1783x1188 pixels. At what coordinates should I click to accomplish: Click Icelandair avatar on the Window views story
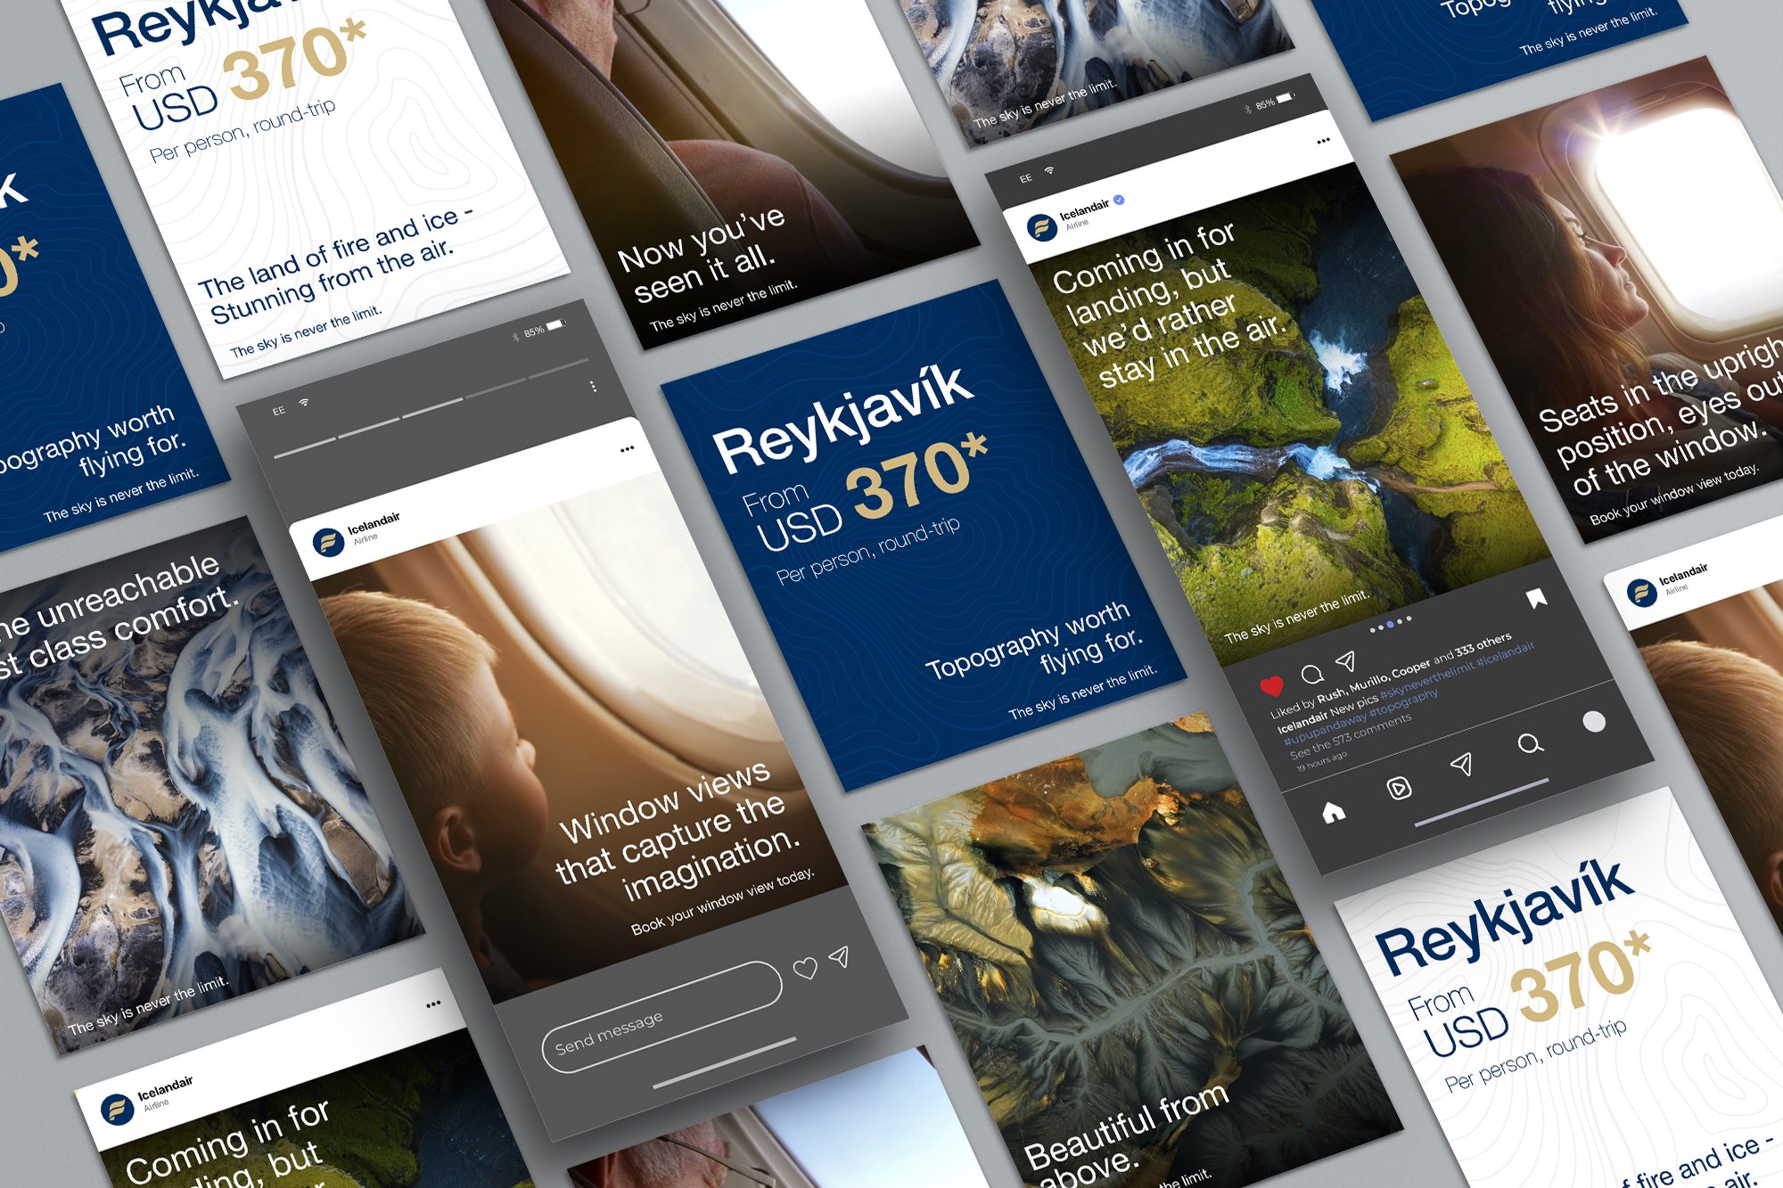pyautogui.click(x=329, y=542)
